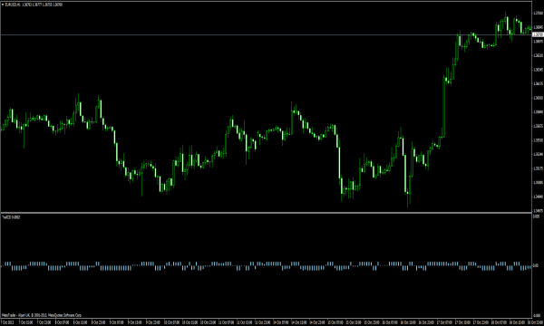Viewport: 544px width, 326px height.
Task: Click the topmost price scale label
Action: point(538,13)
